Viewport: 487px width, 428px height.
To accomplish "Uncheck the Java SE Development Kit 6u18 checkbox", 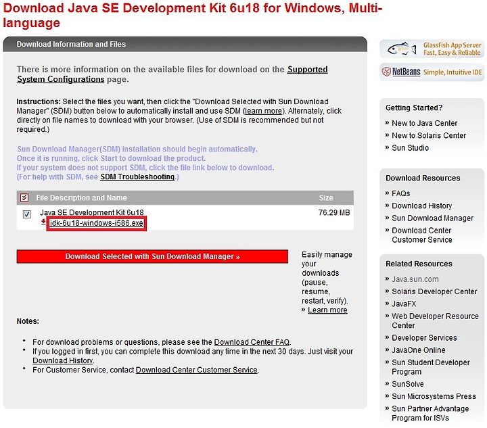I will tap(26, 214).
